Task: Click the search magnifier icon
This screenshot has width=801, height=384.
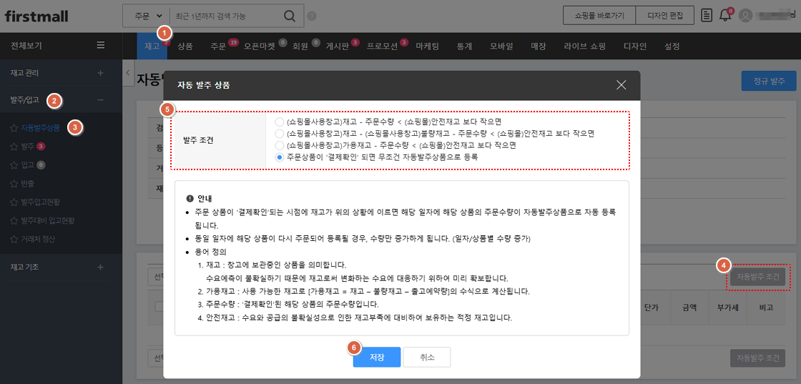Action: (x=290, y=16)
